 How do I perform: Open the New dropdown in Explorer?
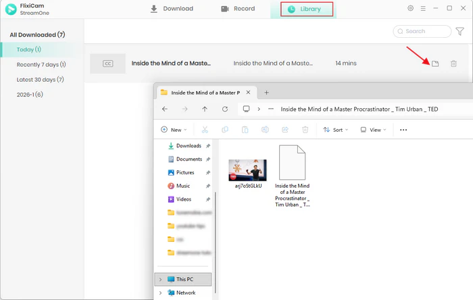coord(174,130)
